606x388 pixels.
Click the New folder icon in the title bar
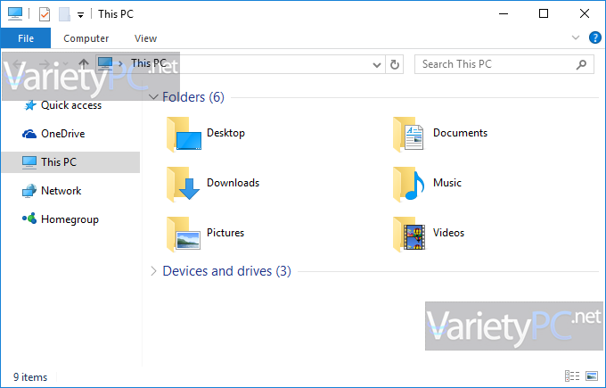[64, 14]
